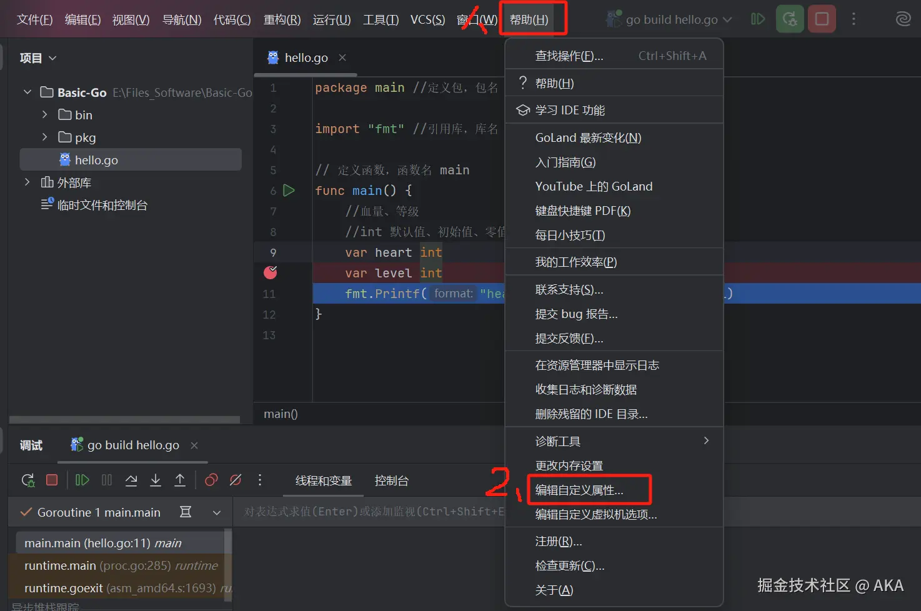Viewport: 921px width, 611px height.
Task: Collapse the Basic-Go project root
Action: point(27,92)
